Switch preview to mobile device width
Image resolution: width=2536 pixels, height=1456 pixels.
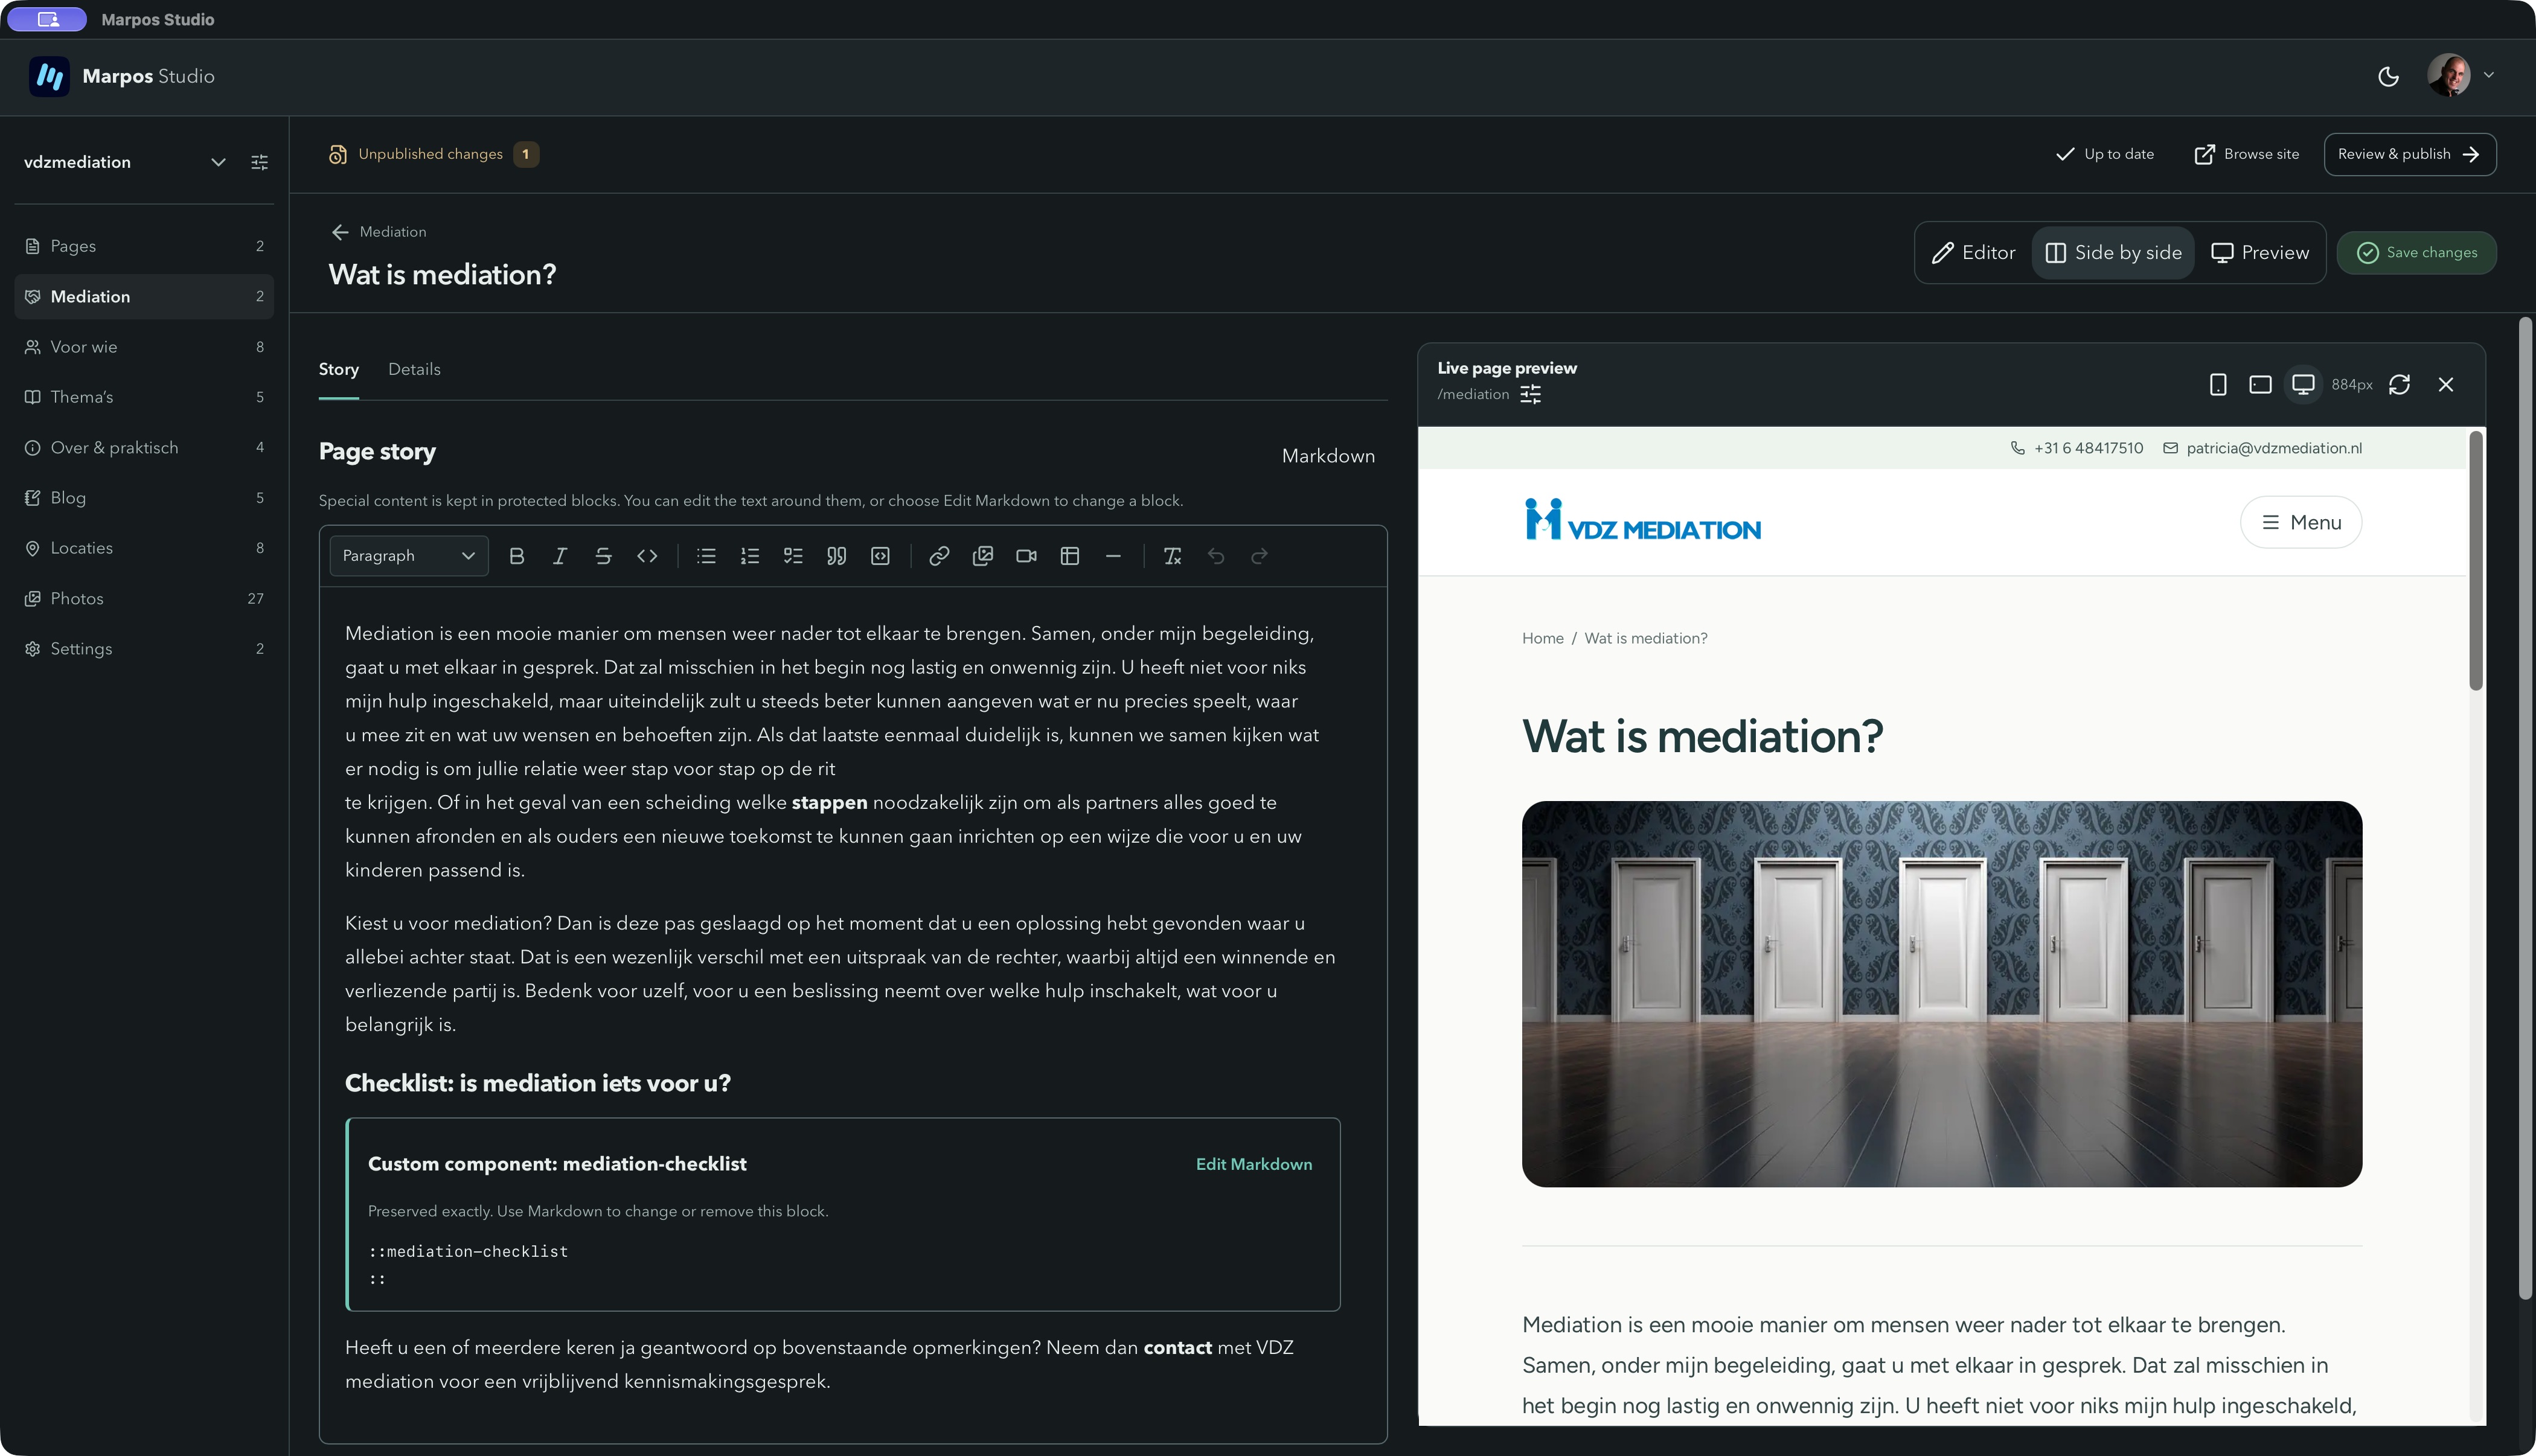[x=2218, y=385]
